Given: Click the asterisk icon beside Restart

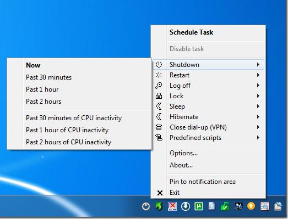Looking at the screenshot, I should 159,75.
